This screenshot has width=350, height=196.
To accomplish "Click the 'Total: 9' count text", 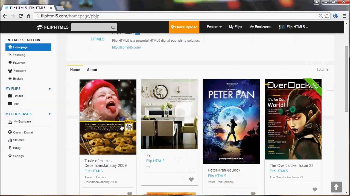I will (x=322, y=69).
